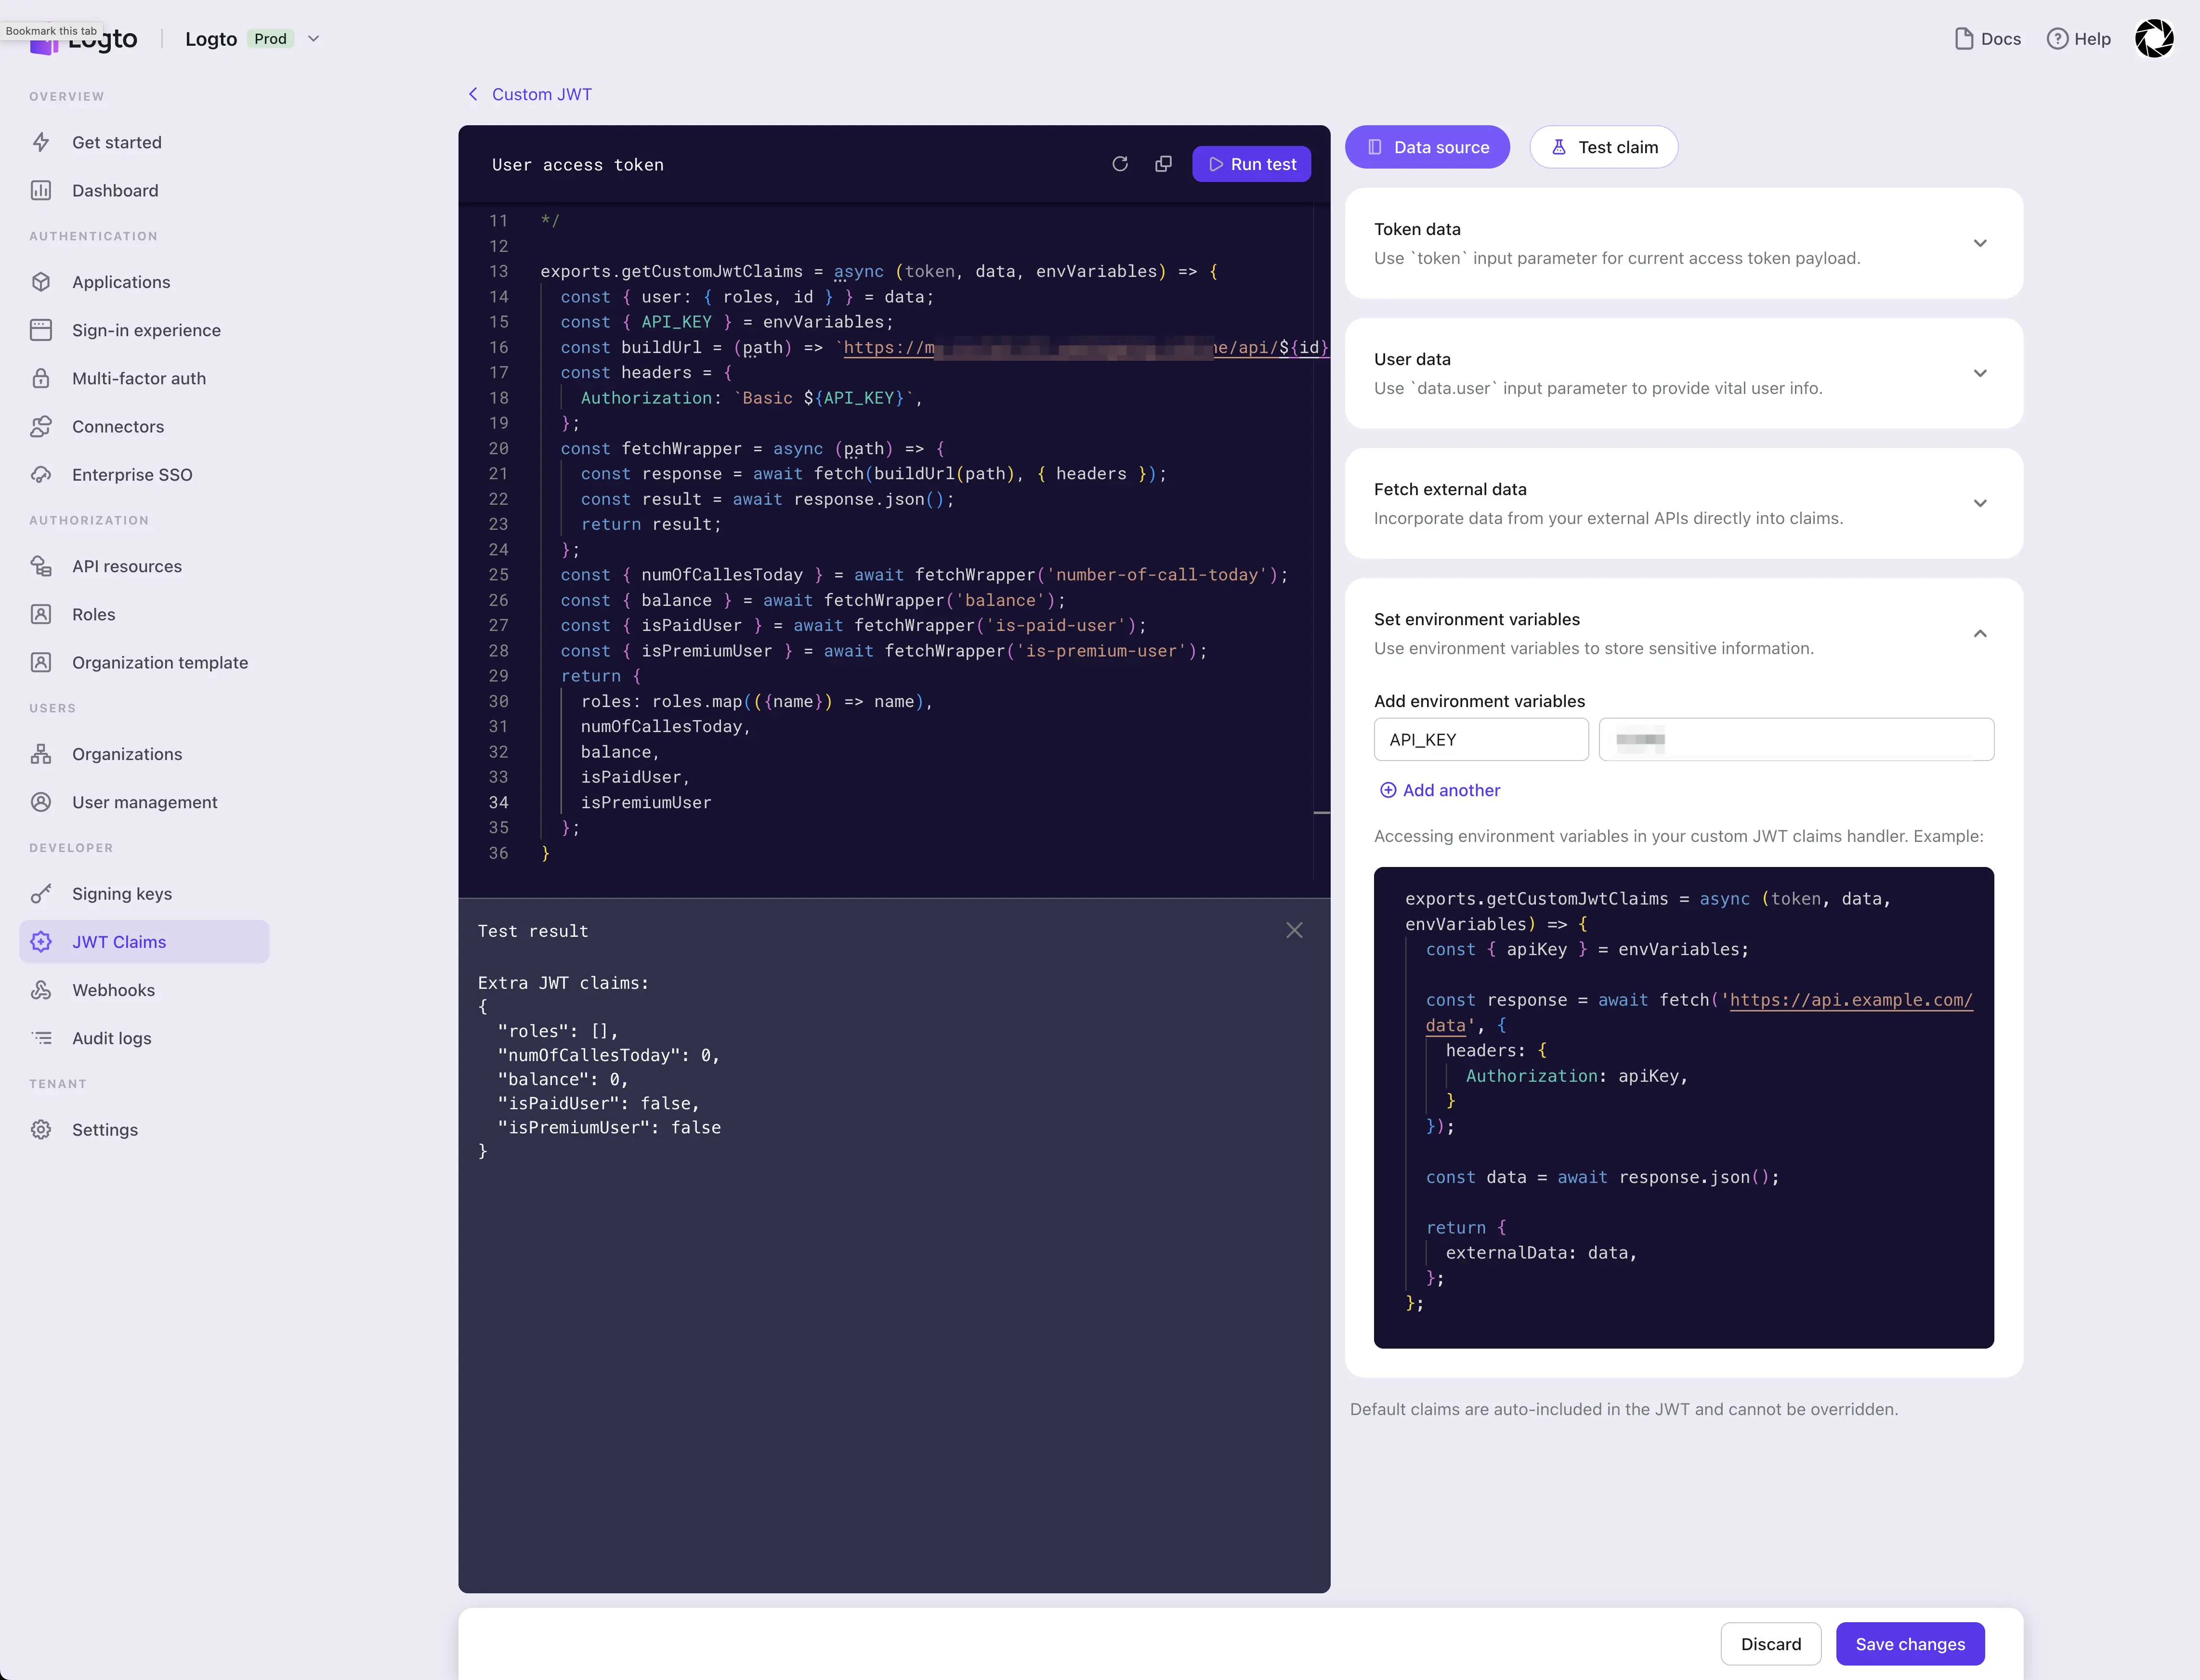This screenshot has height=1680, width=2200.
Task: Expand the User data section
Action: (1981, 373)
